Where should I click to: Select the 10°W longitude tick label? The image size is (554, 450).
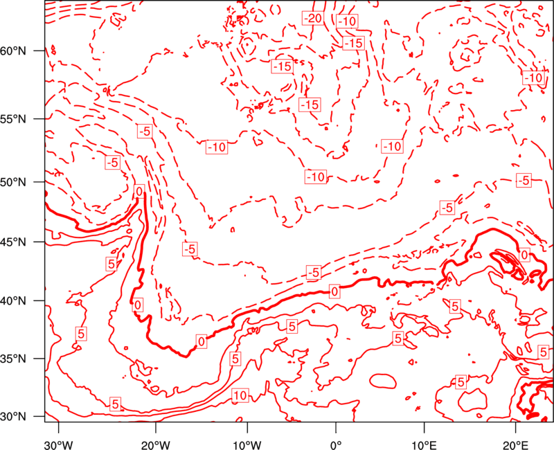point(247,444)
